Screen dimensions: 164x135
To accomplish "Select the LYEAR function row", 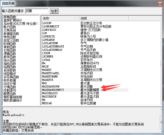I will 85,60.
